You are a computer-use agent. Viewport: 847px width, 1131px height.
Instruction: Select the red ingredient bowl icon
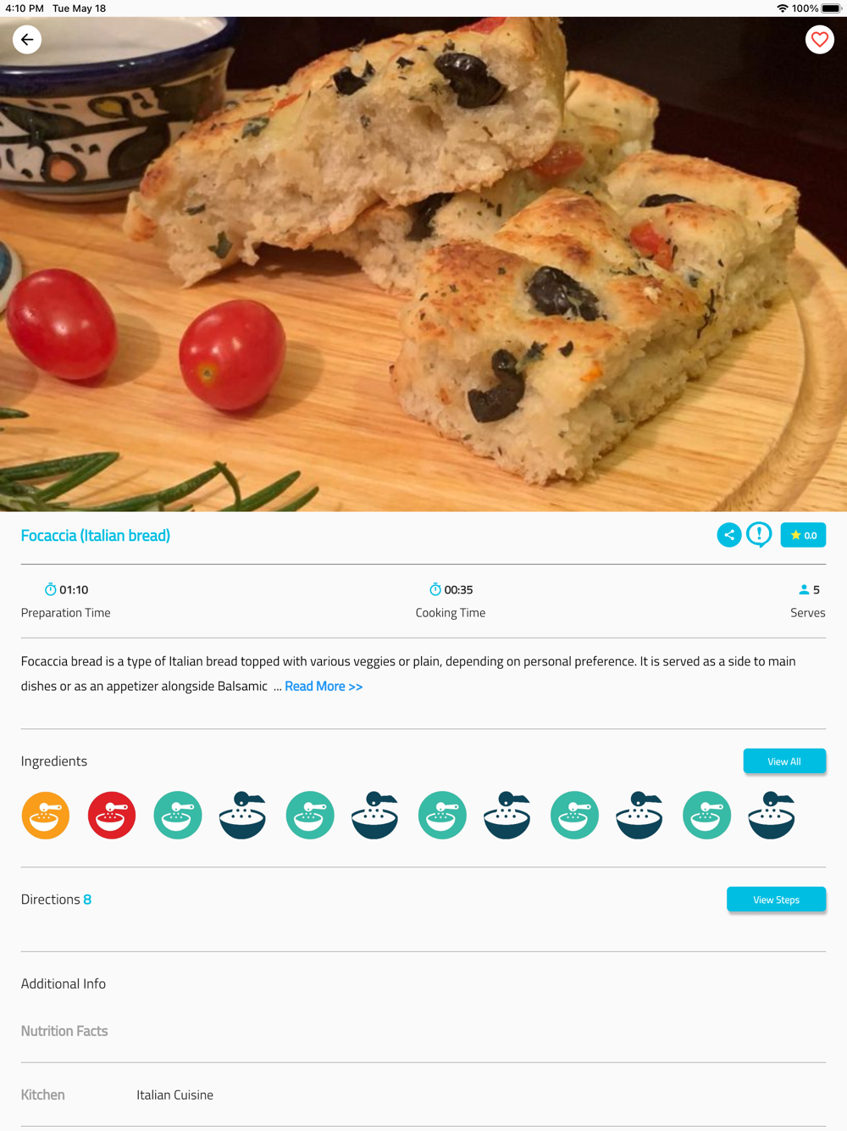pos(112,816)
